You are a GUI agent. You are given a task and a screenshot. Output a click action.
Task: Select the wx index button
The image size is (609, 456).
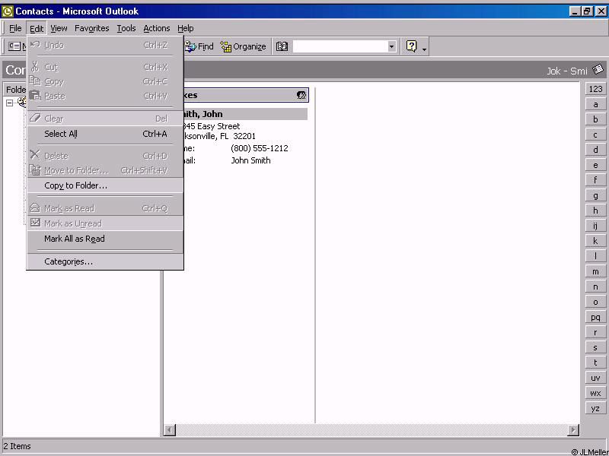[595, 393]
